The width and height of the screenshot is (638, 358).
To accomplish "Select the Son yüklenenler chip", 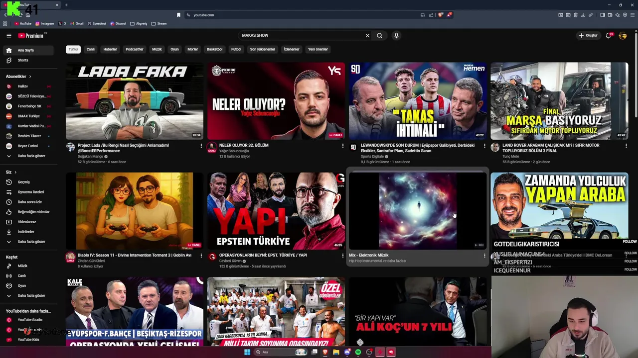I will [263, 49].
